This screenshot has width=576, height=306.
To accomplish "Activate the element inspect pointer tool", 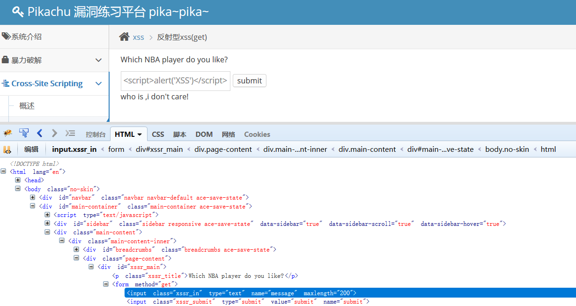I will pos(24,133).
